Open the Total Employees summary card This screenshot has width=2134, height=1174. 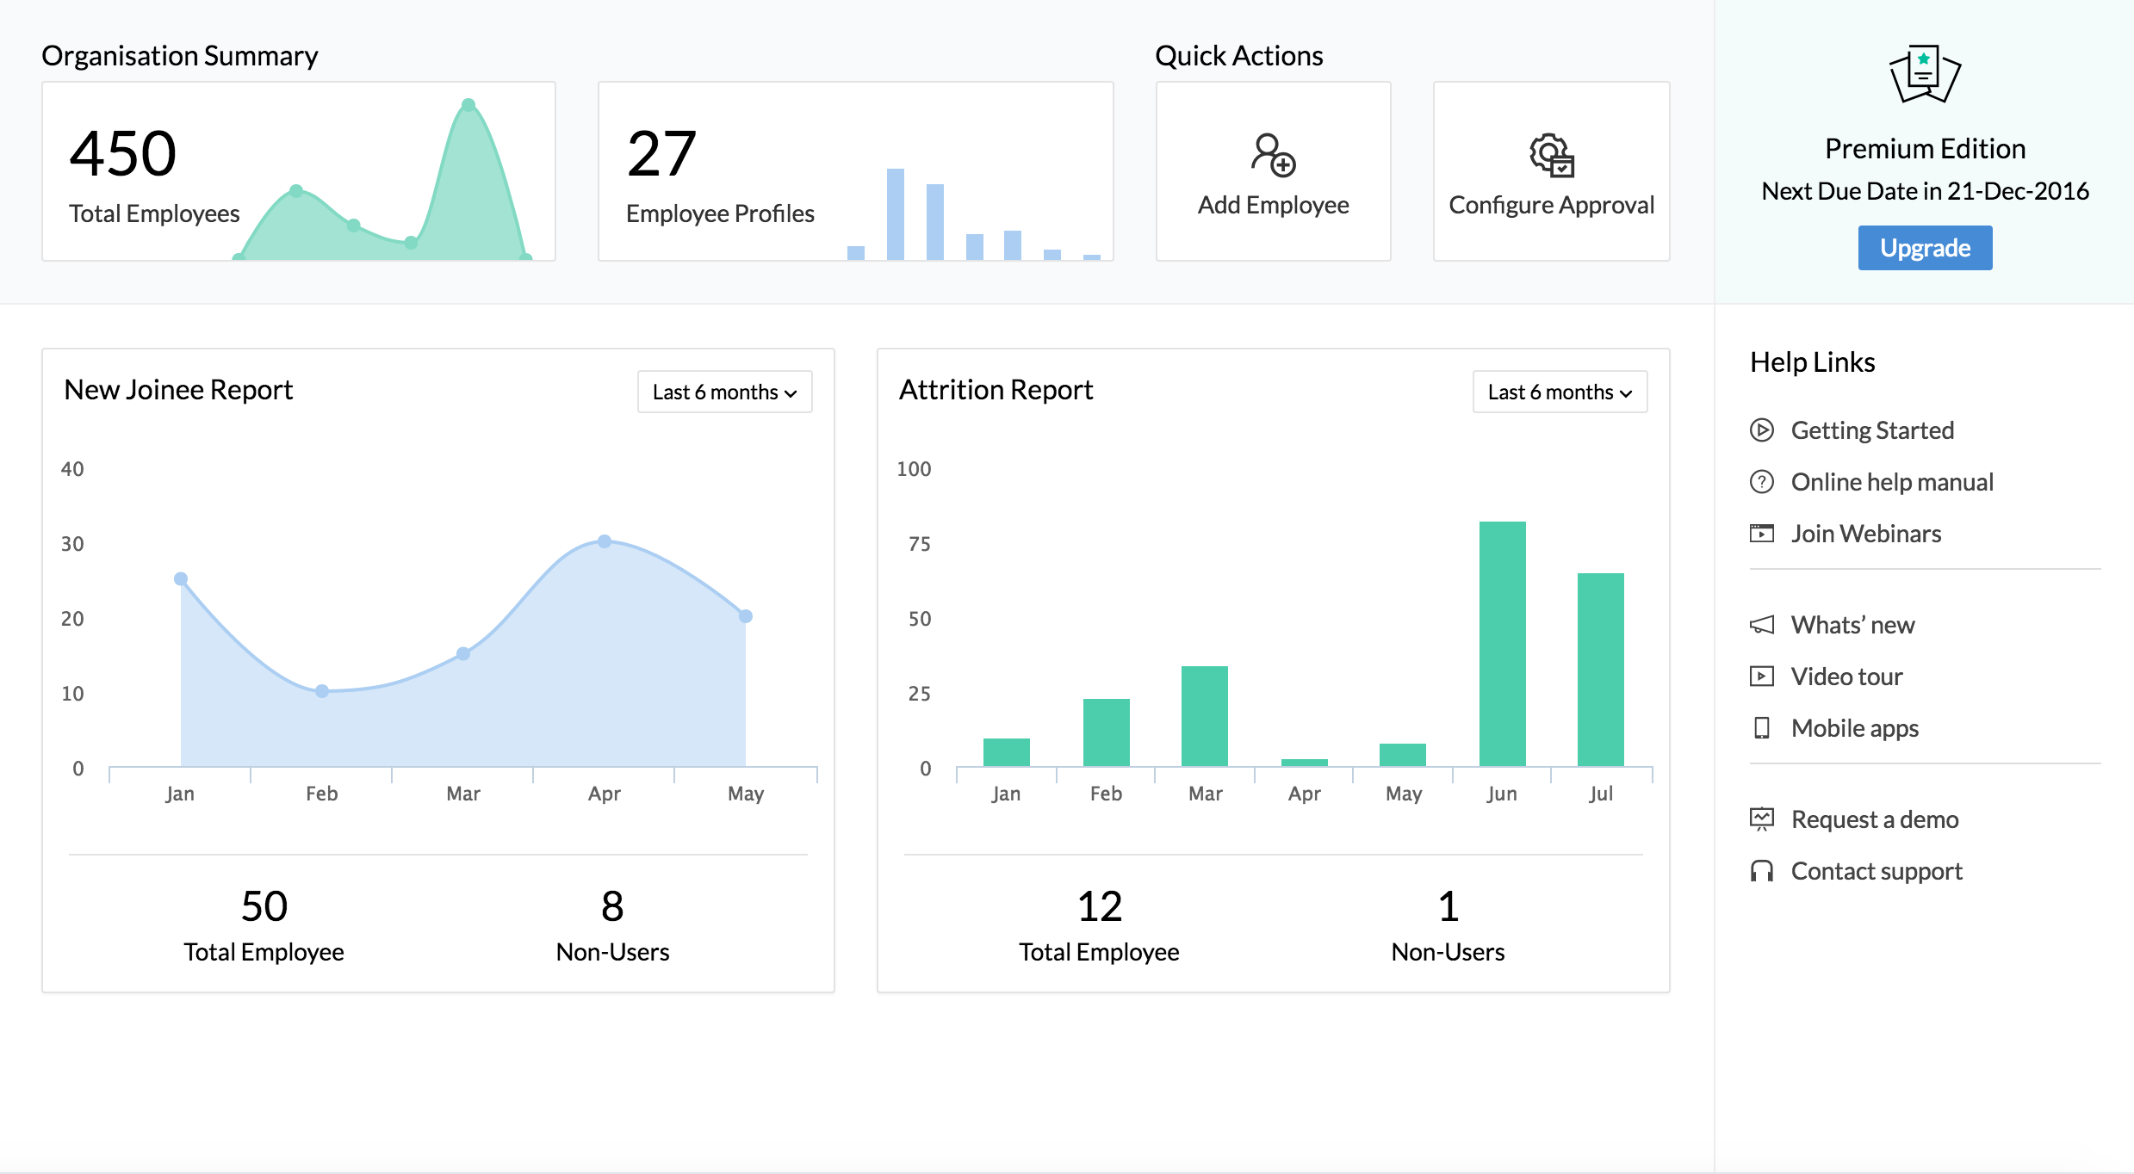(298, 171)
